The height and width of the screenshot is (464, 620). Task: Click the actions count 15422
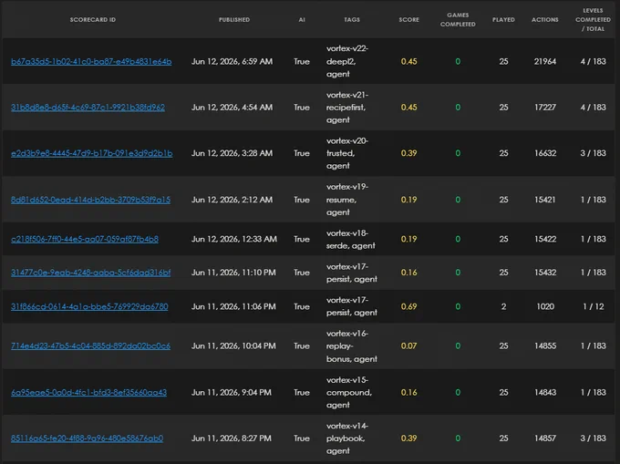[x=545, y=239]
